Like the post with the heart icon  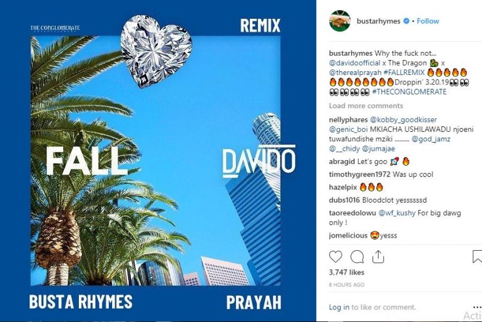point(336,256)
